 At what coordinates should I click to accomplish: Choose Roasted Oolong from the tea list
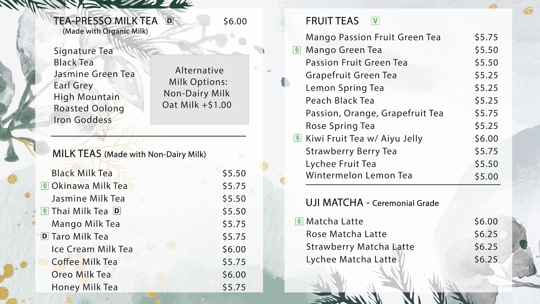(x=89, y=108)
